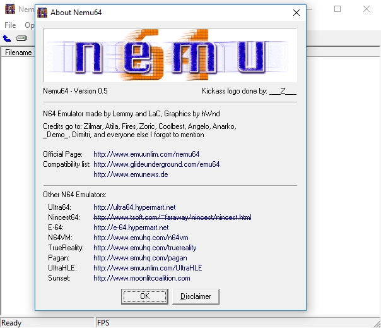The width and height of the screenshot is (381, 328).
Task: Click the 'Nemu64 - Version 0.5' text
Action: 75,91
